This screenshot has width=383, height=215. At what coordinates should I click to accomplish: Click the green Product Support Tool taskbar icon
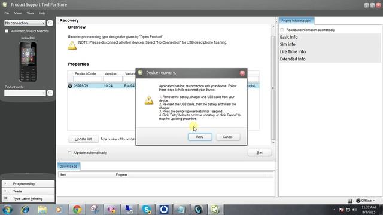(215, 210)
